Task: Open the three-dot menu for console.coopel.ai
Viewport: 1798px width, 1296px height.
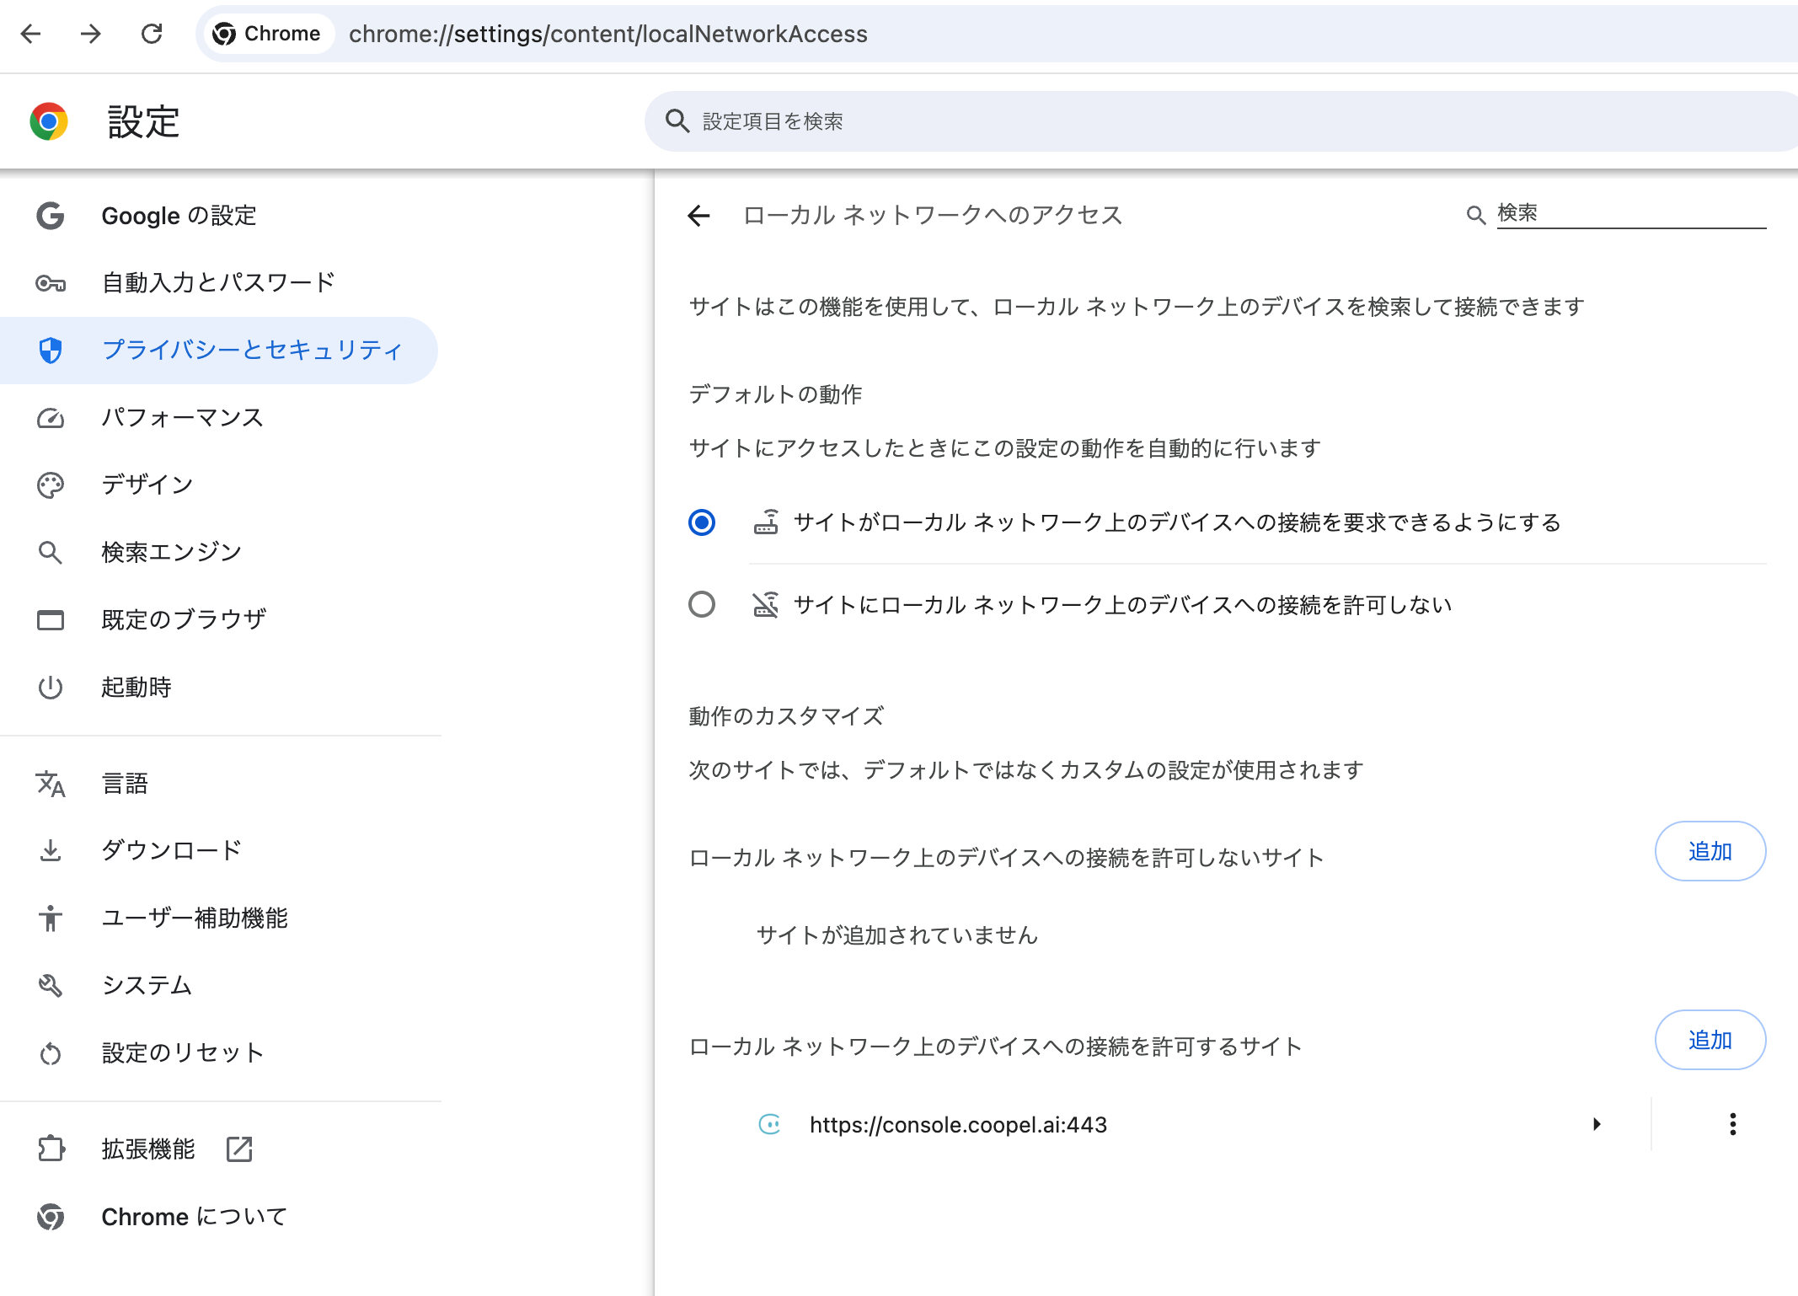Action: point(1732,1124)
